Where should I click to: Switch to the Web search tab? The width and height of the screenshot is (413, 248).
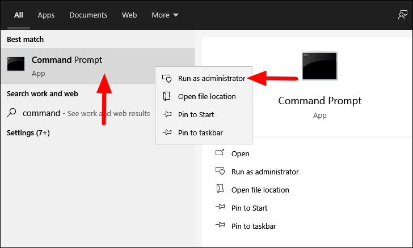[x=129, y=15]
